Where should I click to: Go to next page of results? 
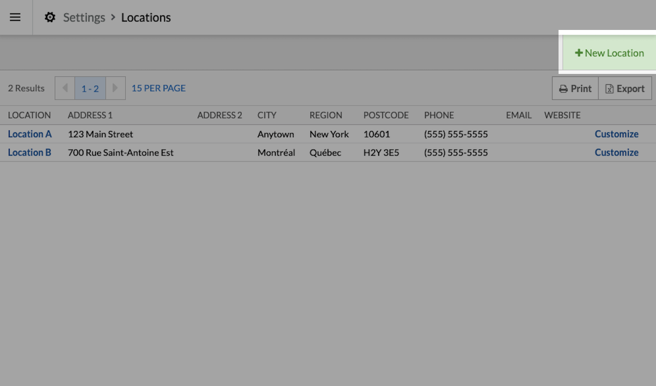[x=115, y=88]
